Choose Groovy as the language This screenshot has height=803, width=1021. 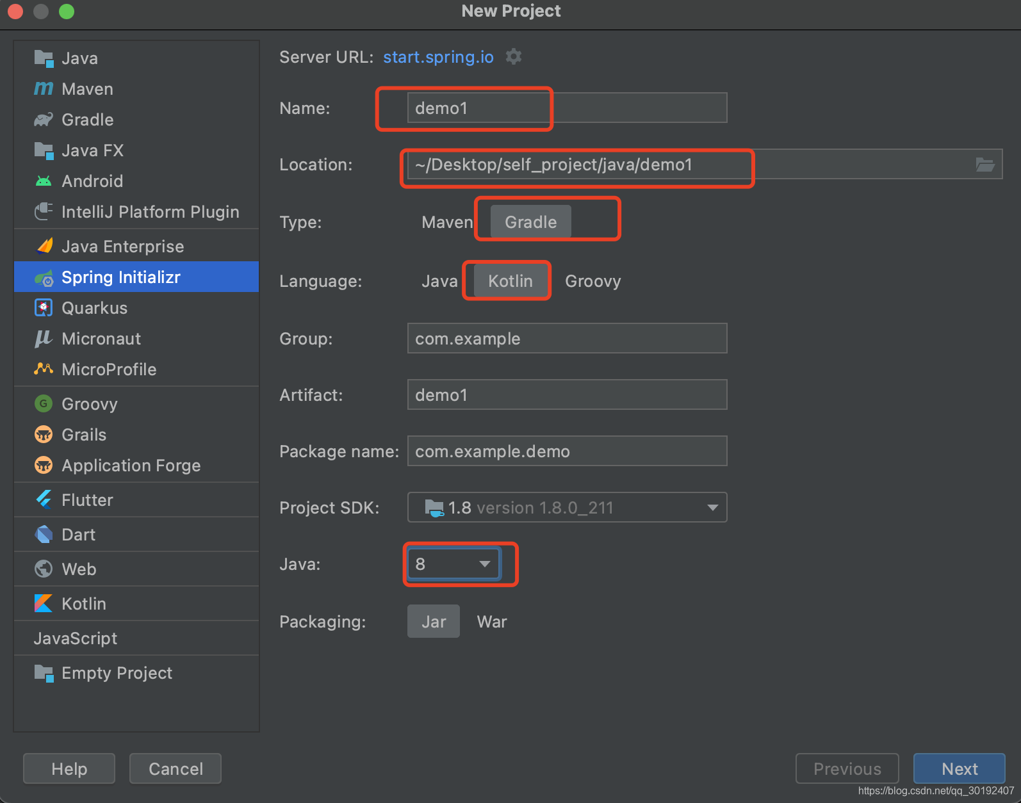593,281
